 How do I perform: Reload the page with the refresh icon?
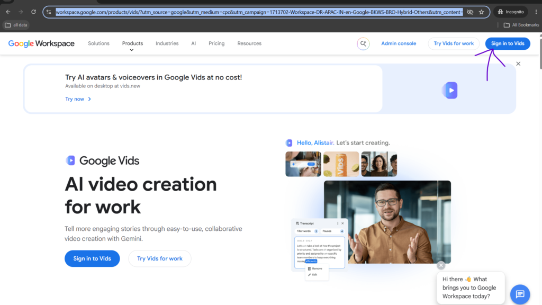tap(33, 12)
